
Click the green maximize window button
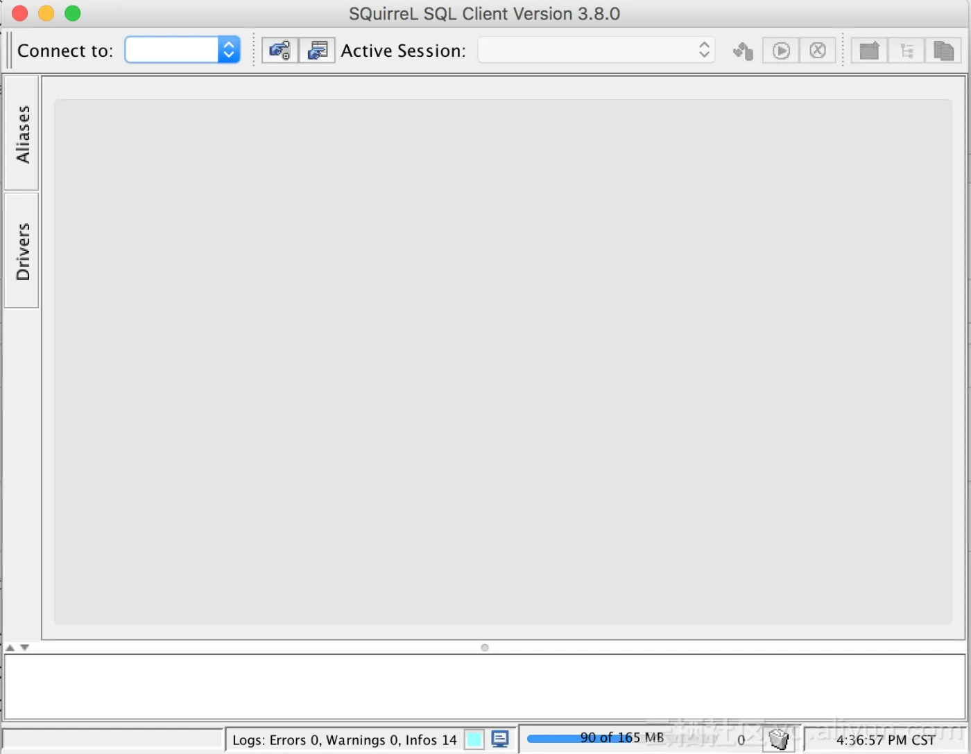click(73, 13)
